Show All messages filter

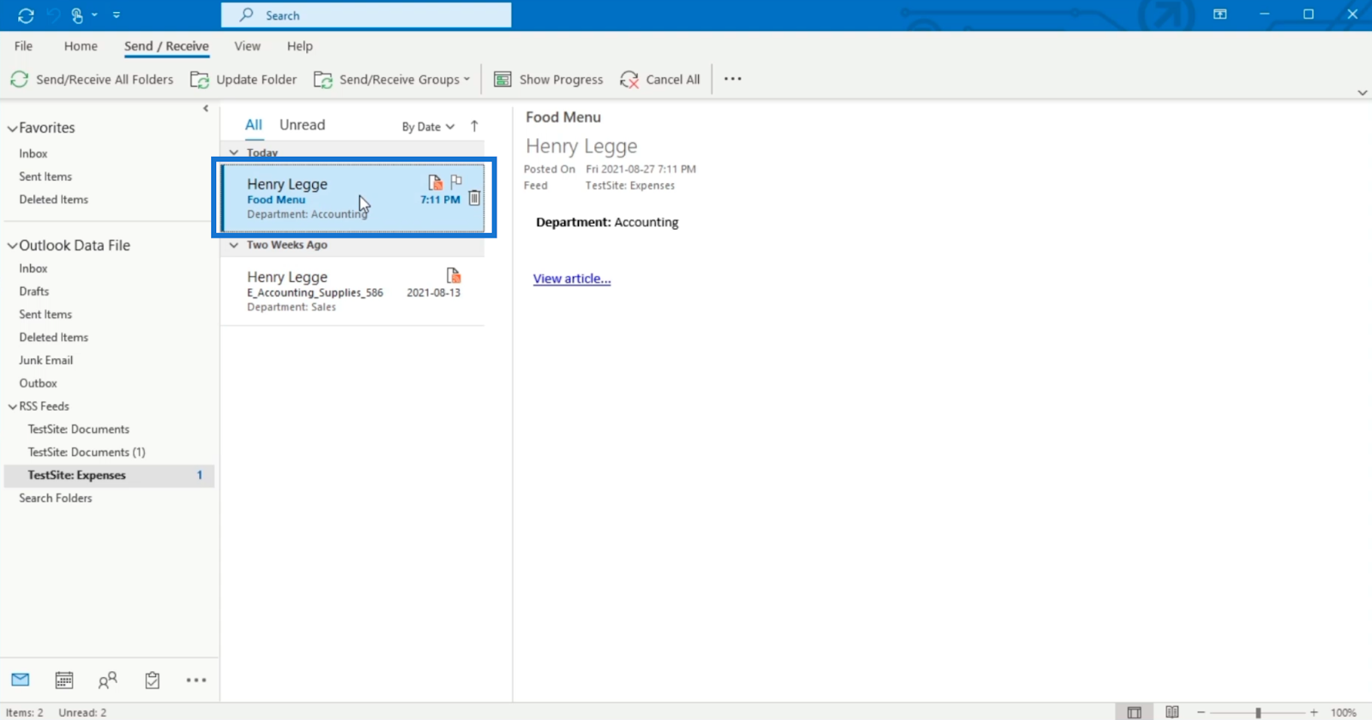click(254, 125)
